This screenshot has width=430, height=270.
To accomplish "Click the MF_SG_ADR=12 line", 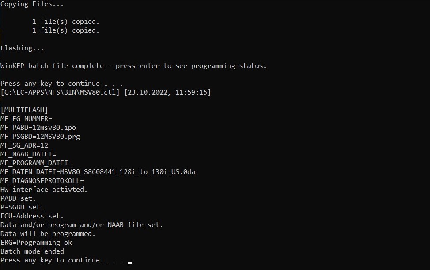I will 24,145.
